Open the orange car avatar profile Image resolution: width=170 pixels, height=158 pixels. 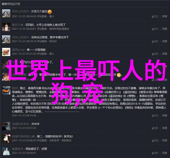(x=6, y=90)
